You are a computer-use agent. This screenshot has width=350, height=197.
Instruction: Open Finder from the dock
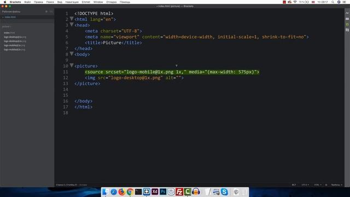click(106, 192)
